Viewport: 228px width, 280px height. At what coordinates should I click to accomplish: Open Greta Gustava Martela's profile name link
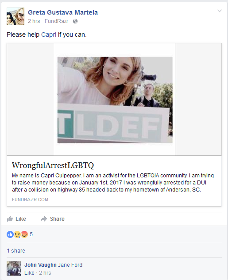click(x=63, y=12)
